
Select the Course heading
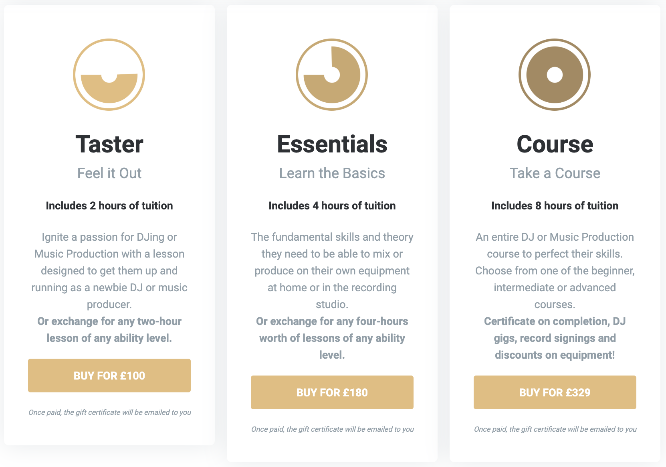click(x=555, y=144)
